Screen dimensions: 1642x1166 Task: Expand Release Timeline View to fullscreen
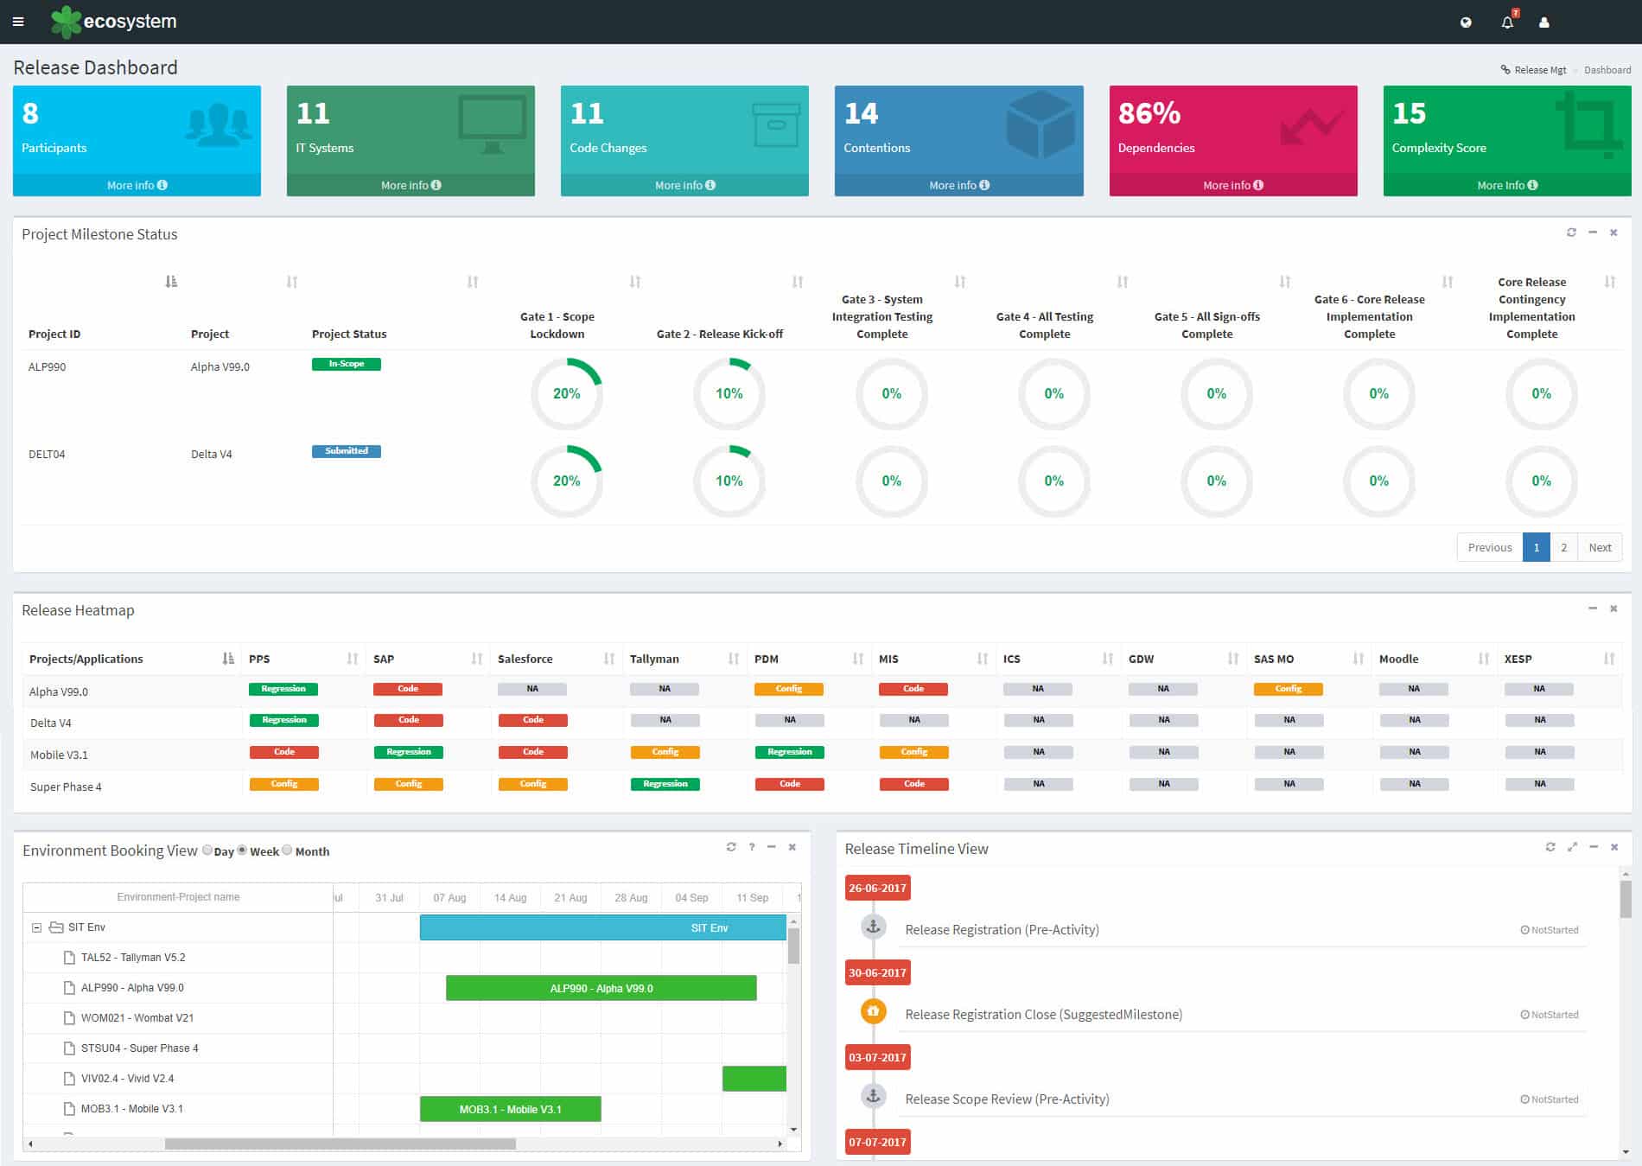1572,847
